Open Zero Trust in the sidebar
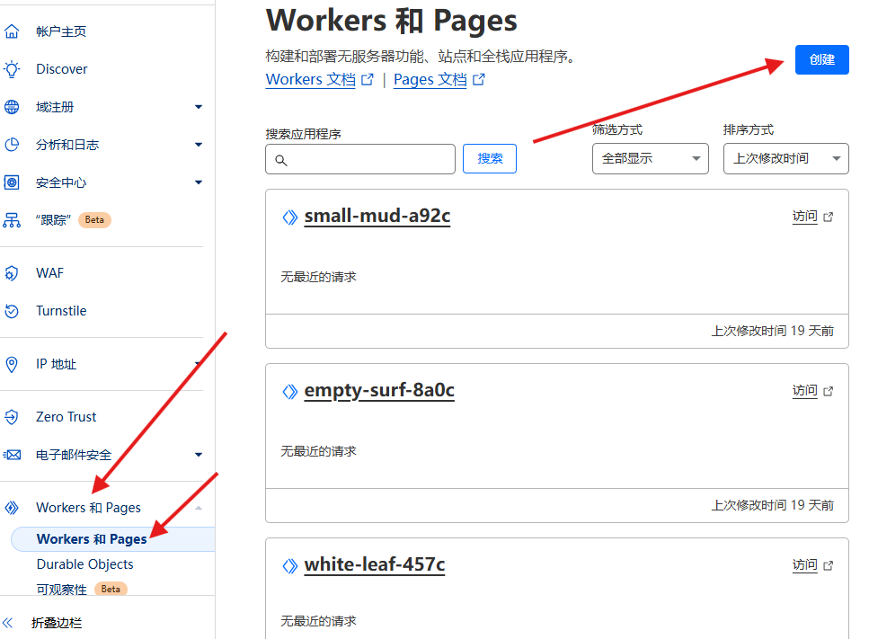 [x=66, y=417]
